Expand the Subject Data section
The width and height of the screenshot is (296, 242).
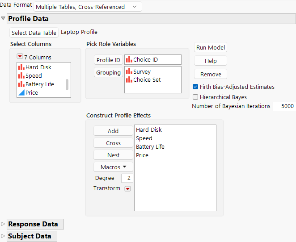pyautogui.click(x=3, y=236)
